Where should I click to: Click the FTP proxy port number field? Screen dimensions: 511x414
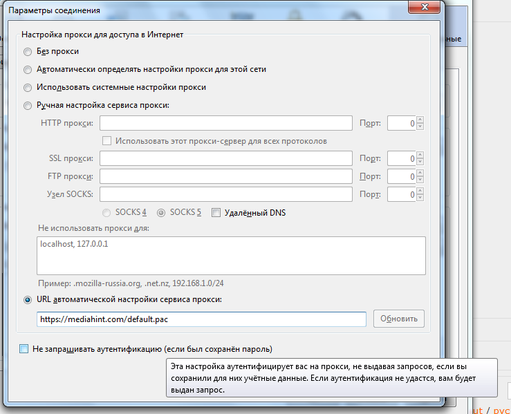pos(402,176)
